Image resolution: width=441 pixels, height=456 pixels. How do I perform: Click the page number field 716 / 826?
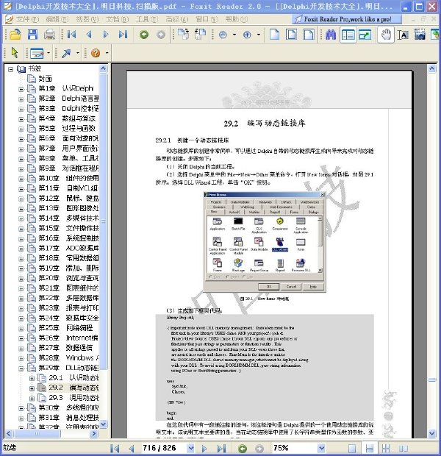point(163,448)
